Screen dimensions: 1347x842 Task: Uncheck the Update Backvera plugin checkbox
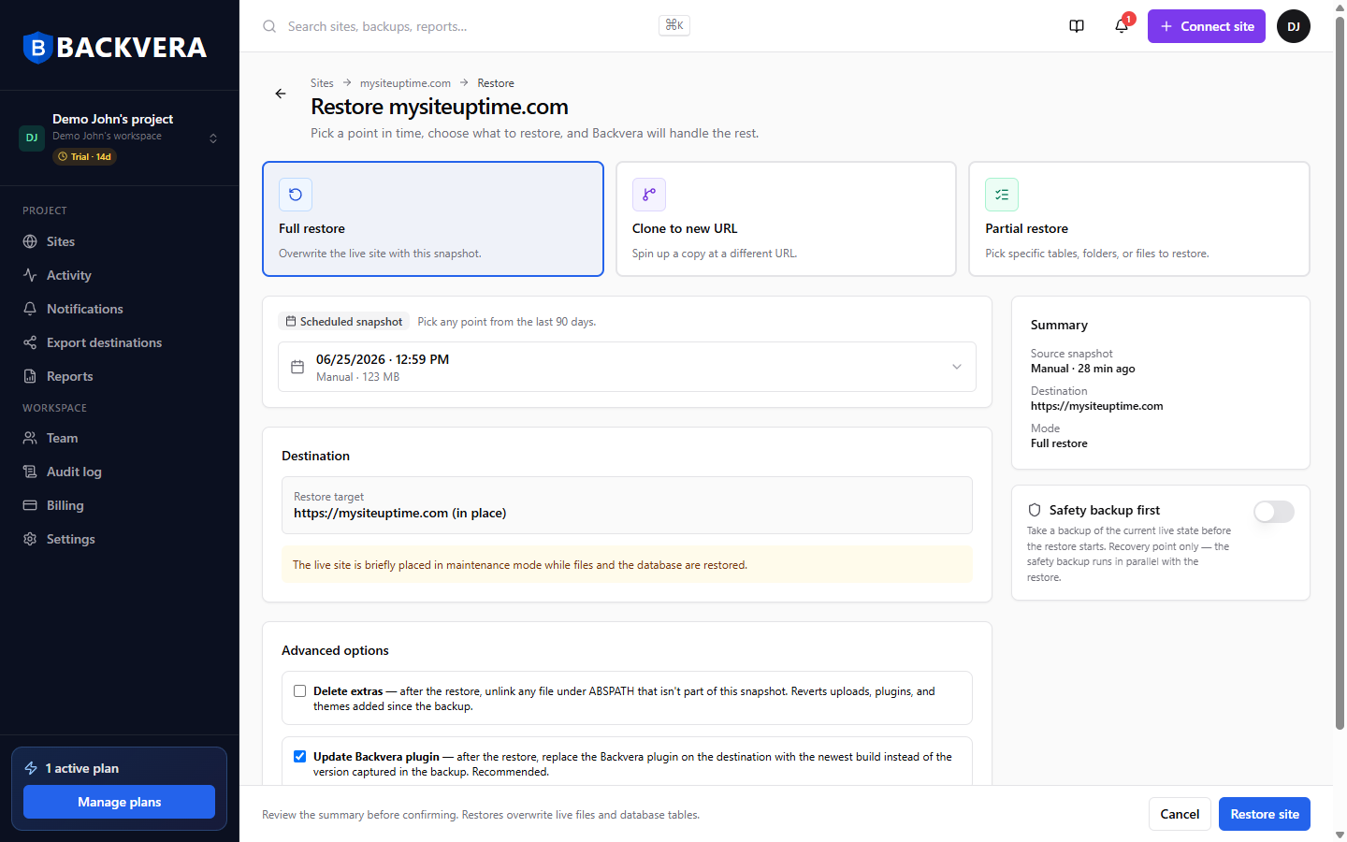pyautogui.click(x=299, y=757)
